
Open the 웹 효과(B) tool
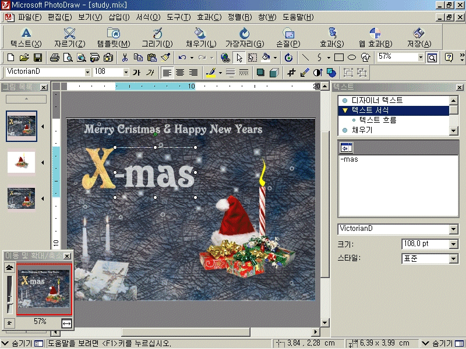(x=375, y=37)
